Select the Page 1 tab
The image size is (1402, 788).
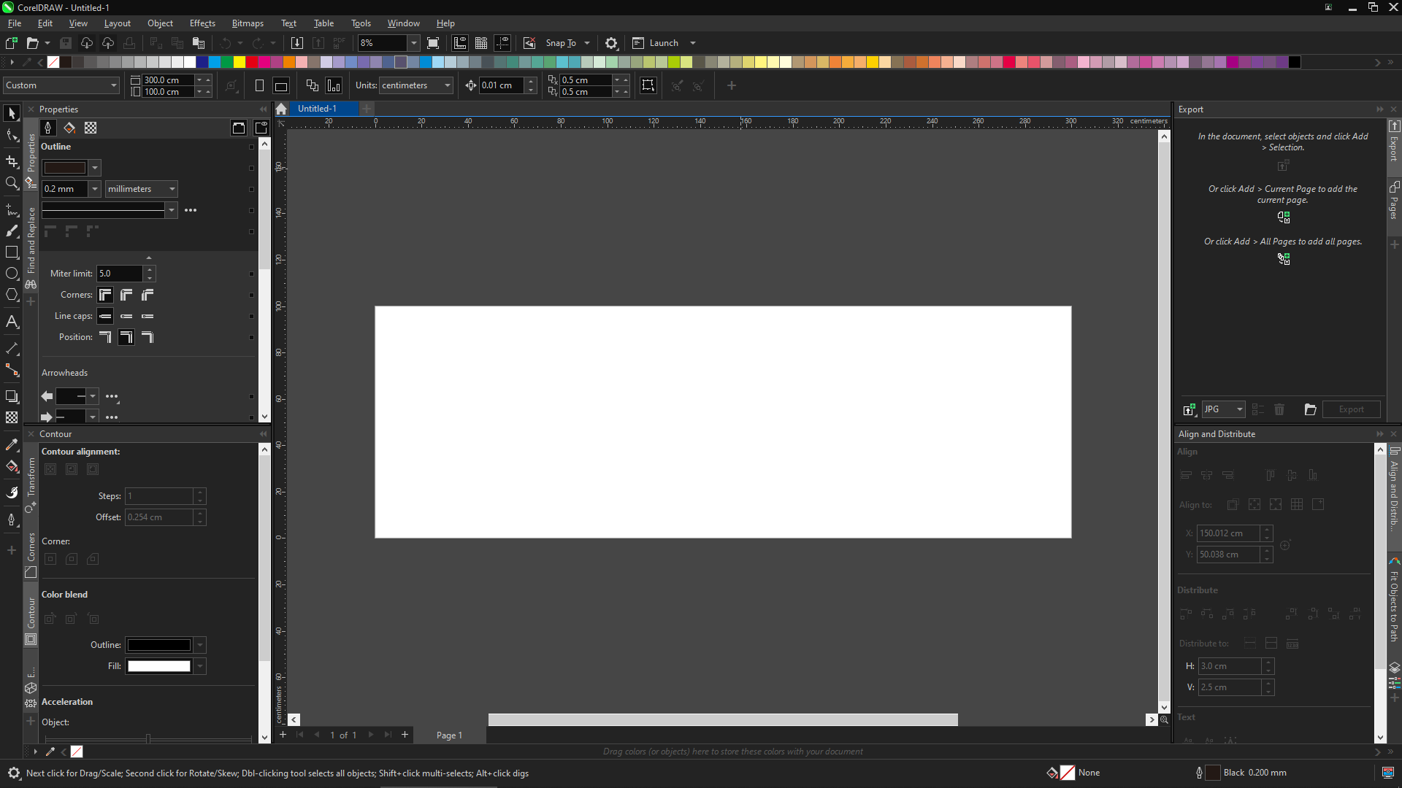point(449,735)
